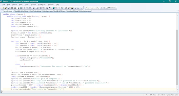
Task: Open the View menu
Action: pos(21,4)
